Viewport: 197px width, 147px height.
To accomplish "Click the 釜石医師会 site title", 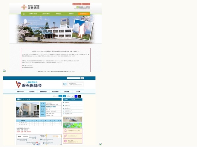I will (x=32, y=86).
